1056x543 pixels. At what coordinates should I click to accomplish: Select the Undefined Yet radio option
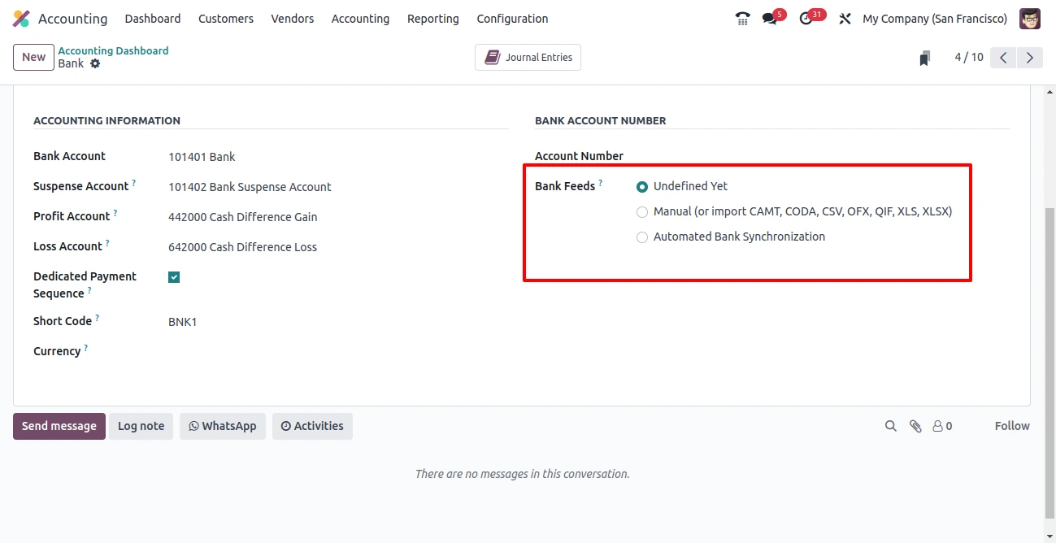[642, 186]
